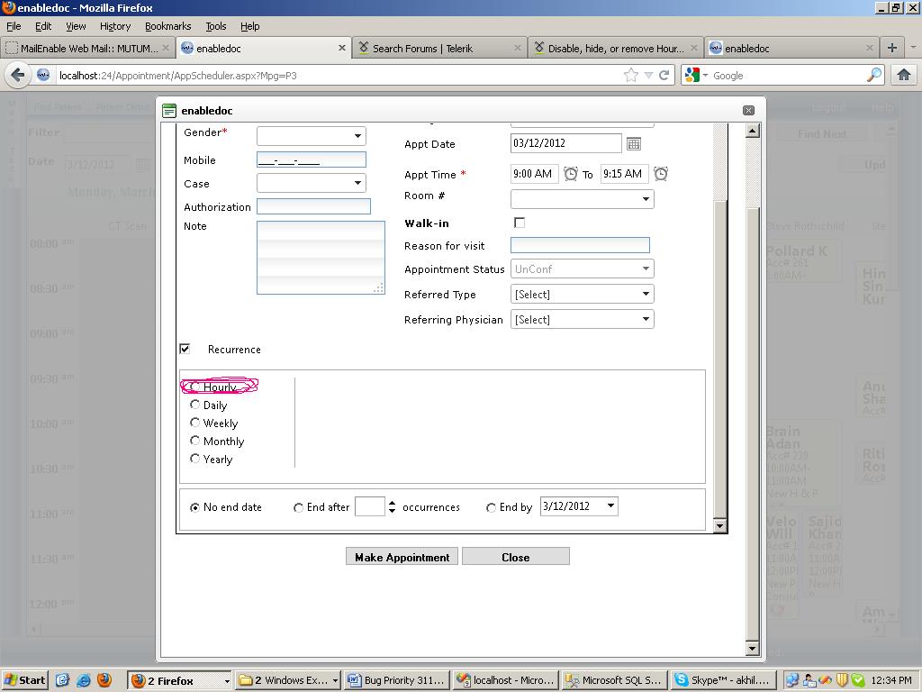Switch to Disable, hide, or remove Hour tab
This screenshot has width=922, height=692.
(615, 49)
